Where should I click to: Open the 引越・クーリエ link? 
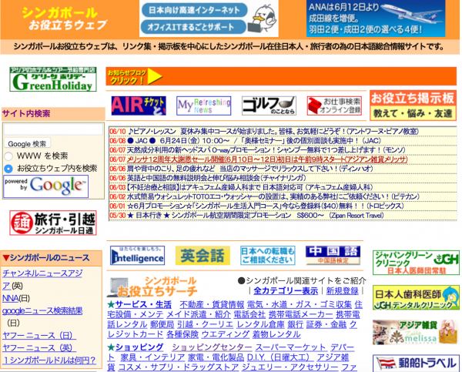tap(205, 324)
